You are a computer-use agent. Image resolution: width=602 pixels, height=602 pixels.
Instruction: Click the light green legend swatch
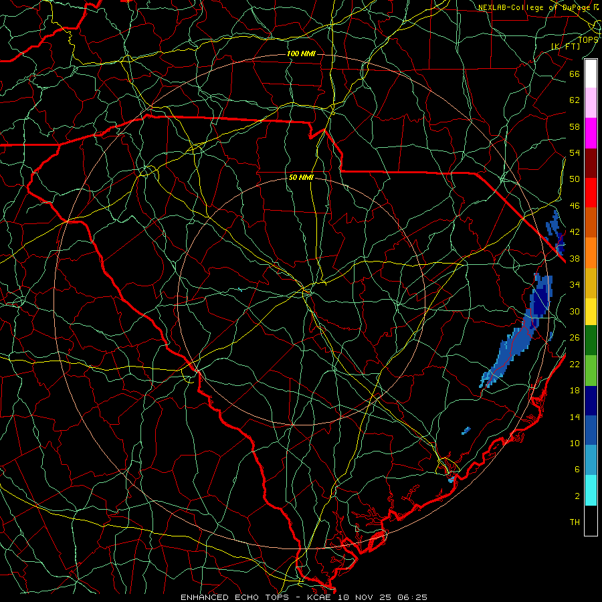click(591, 371)
